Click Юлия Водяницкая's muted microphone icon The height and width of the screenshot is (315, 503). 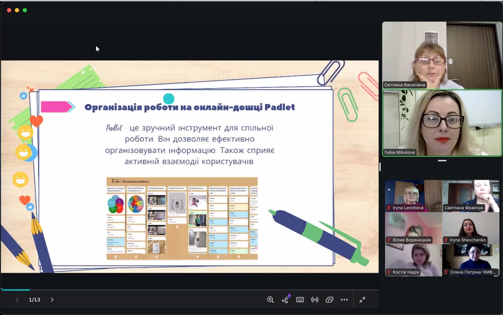(x=389, y=240)
